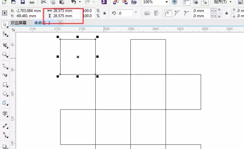Click the Cut scissors icon
This screenshot has height=149, width=244.
[43, 2]
